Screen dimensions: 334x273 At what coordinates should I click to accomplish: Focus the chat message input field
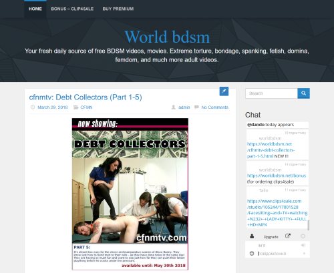279,254
